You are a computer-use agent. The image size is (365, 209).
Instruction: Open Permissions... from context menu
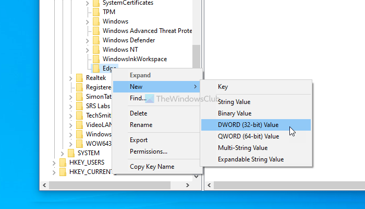[156, 152]
